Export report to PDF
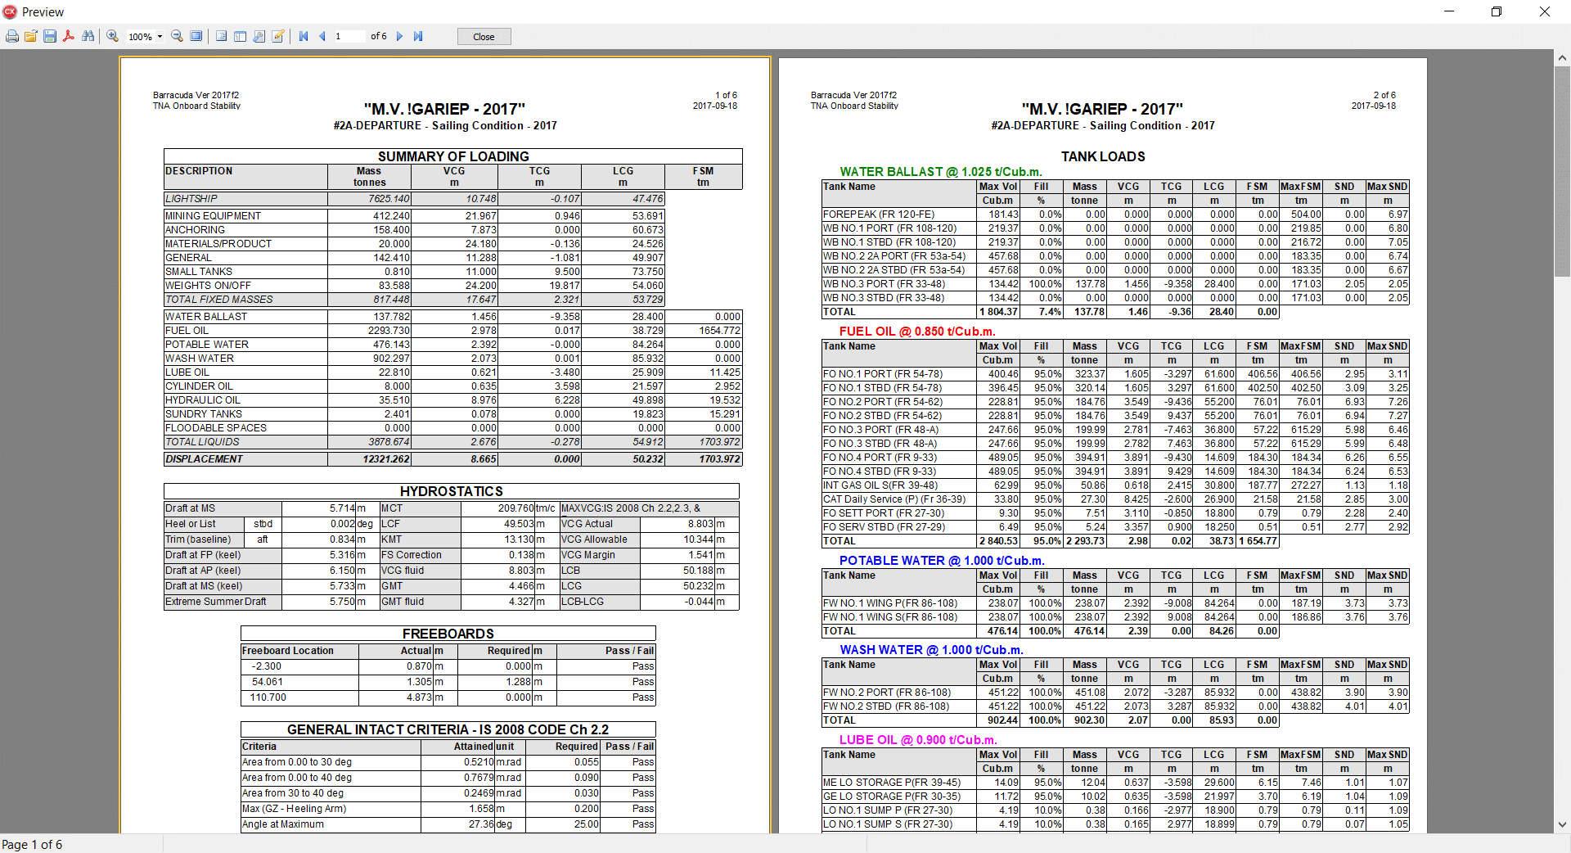 coord(69,36)
